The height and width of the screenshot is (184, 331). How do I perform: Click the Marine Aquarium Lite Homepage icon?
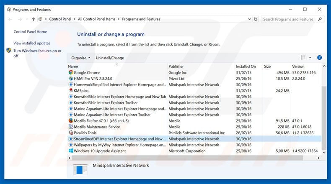click(x=71, y=109)
